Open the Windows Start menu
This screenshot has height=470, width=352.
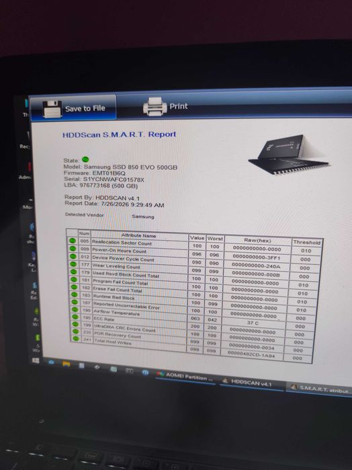[x=36, y=360]
